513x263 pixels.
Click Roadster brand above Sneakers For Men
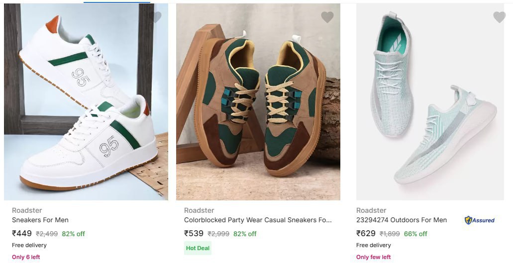coord(27,210)
